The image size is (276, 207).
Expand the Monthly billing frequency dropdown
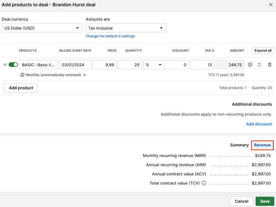pos(85,75)
